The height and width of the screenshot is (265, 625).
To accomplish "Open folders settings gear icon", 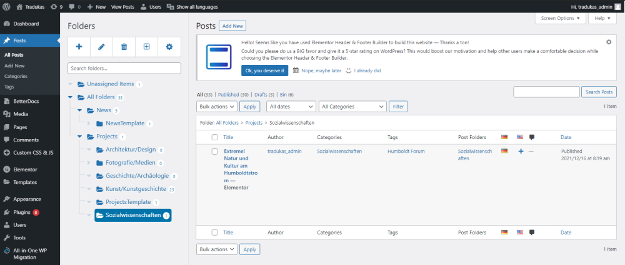I will [169, 47].
